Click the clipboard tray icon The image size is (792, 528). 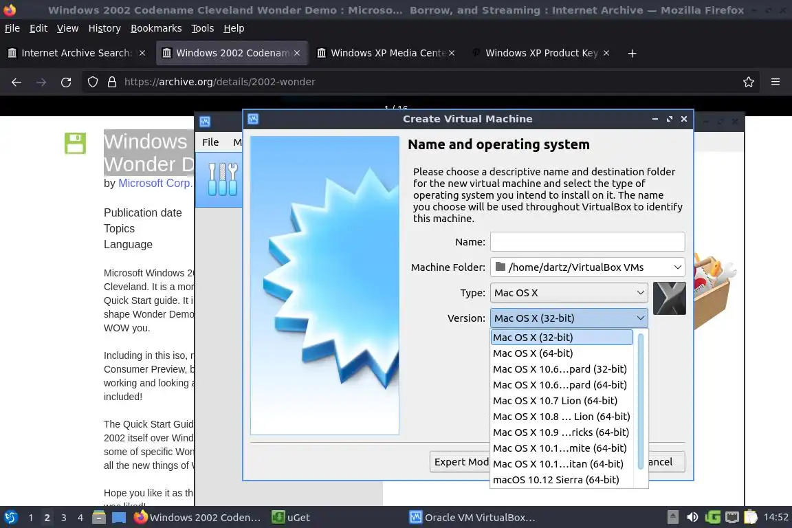coord(751,518)
